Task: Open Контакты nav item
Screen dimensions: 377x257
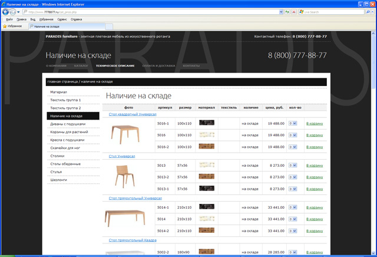Action: (191, 65)
